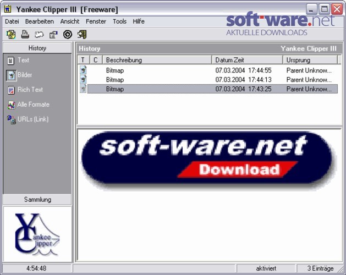Sort by the Beschreibung column header

tap(157, 60)
